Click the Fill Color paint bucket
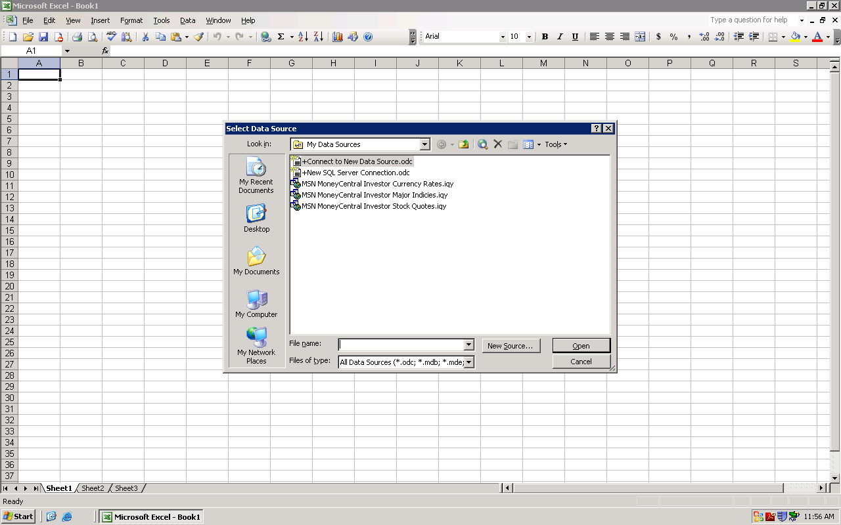The height and width of the screenshot is (525, 841). (x=796, y=37)
